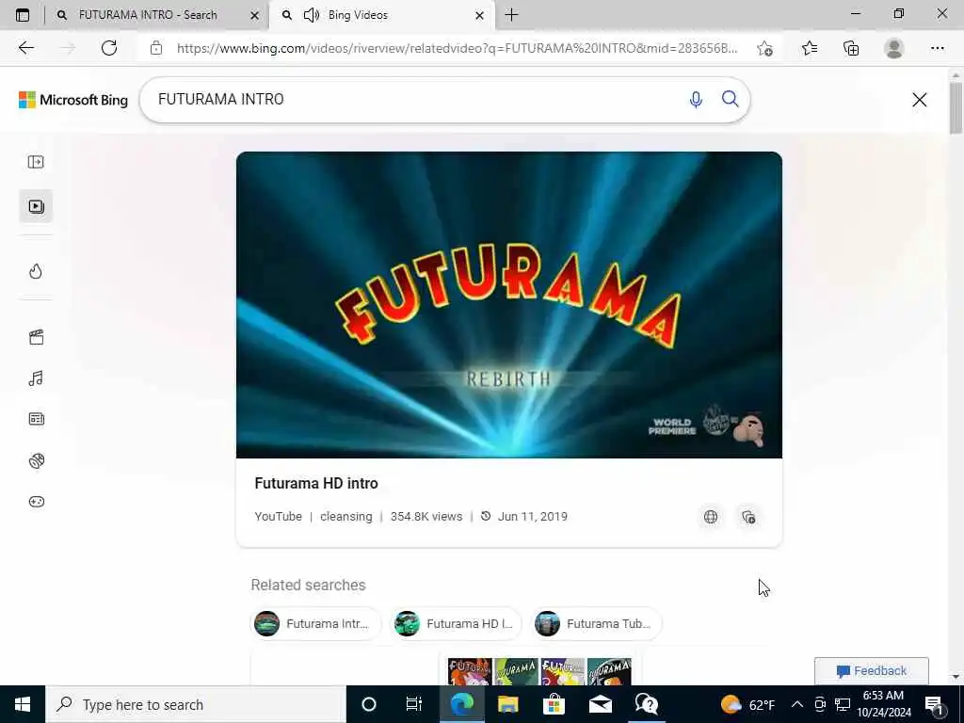The height and width of the screenshot is (723, 964).
Task: Close the FUTURAMA INTRO - Search tab
Action: pos(254,15)
